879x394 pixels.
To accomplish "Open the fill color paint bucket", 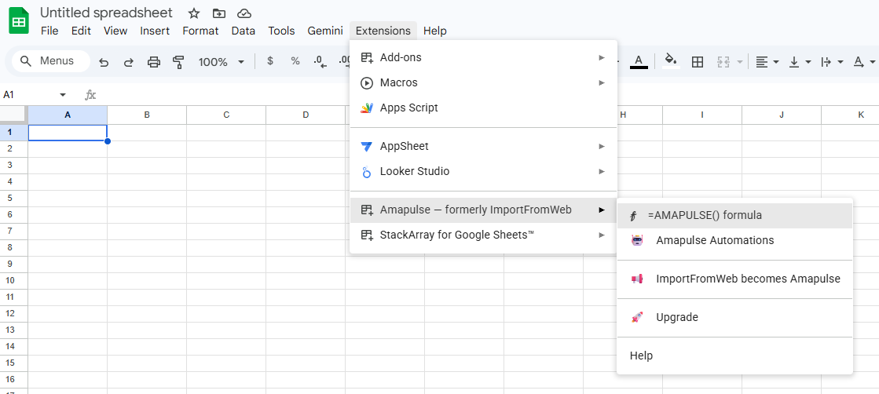I will pyautogui.click(x=671, y=61).
